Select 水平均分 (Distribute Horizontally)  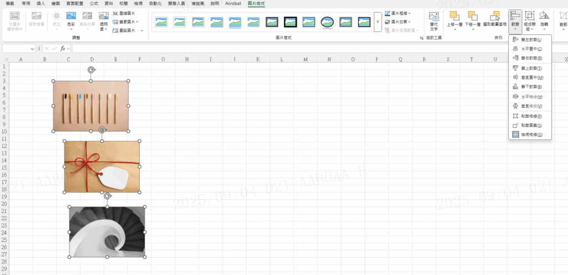[530, 97]
